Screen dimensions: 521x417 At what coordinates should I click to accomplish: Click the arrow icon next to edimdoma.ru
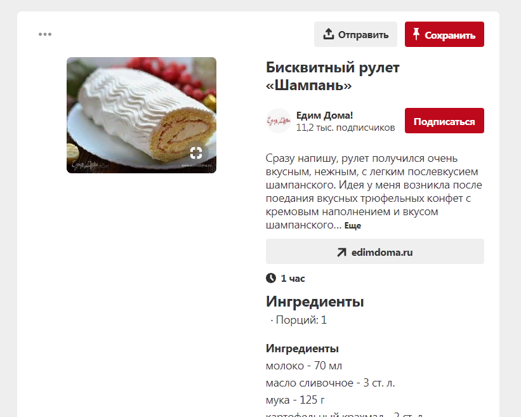pyautogui.click(x=341, y=253)
